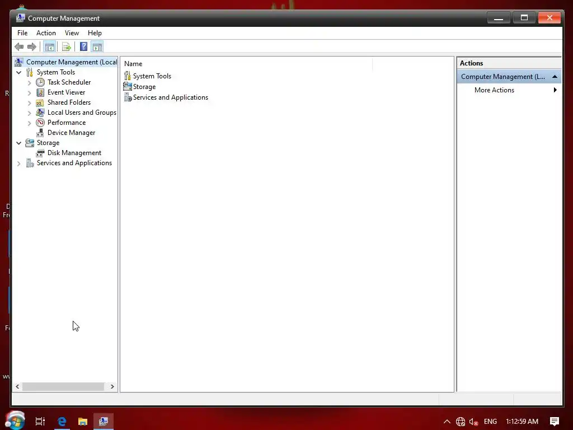Viewport: 573px width, 430px height.
Task: Open the Action menu
Action: point(46,33)
